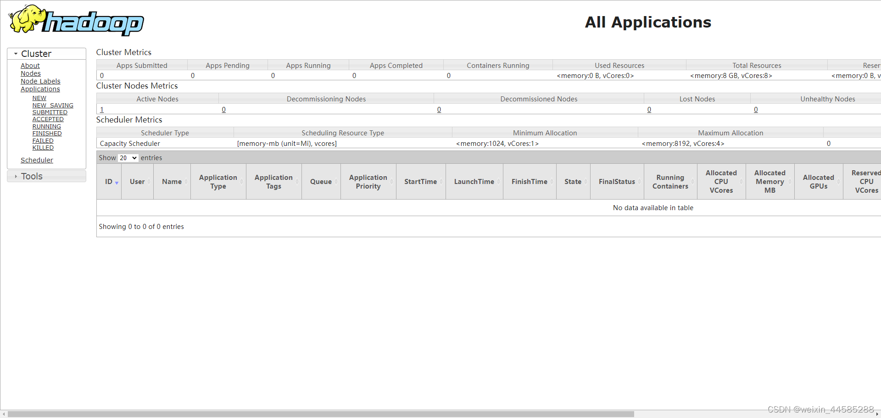The image size is (881, 418).
Task: Click the '<memory:1024, vCores:1>' minimum allocation value
Action: click(497, 144)
